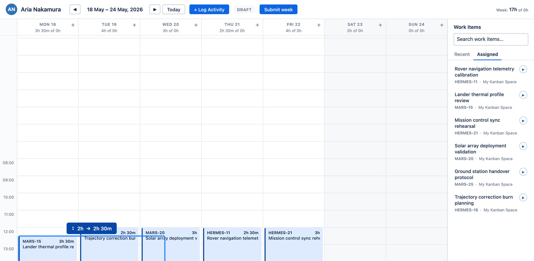The image size is (534, 261).
Task: Click the 08:00 time label
Action: pos(8,163)
